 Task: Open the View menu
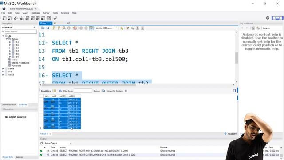tap(17, 13)
